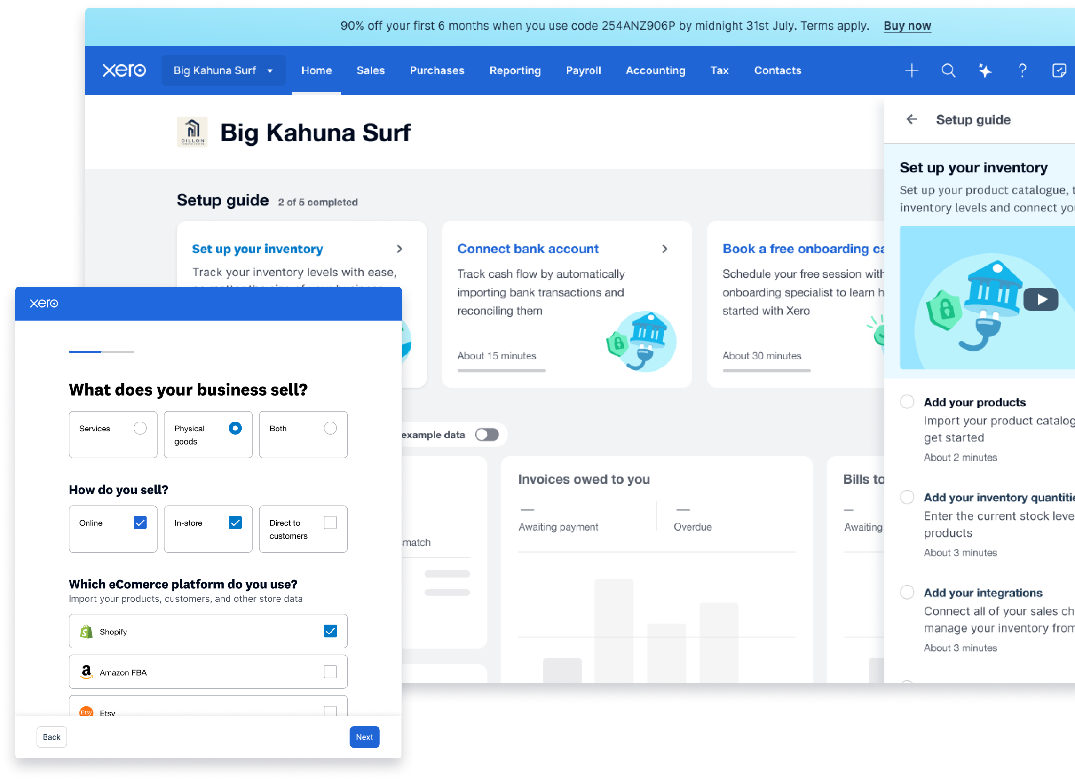The image size is (1075, 781).
Task: Open the search magnifier icon
Action: coord(949,70)
